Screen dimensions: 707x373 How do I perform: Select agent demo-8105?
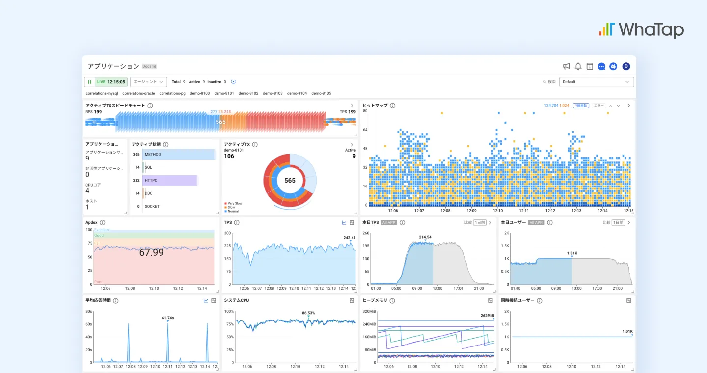(321, 93)
